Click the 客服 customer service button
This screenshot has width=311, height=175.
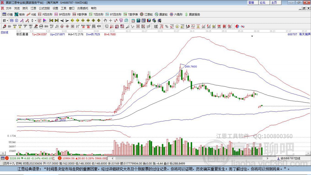[252, 2]
